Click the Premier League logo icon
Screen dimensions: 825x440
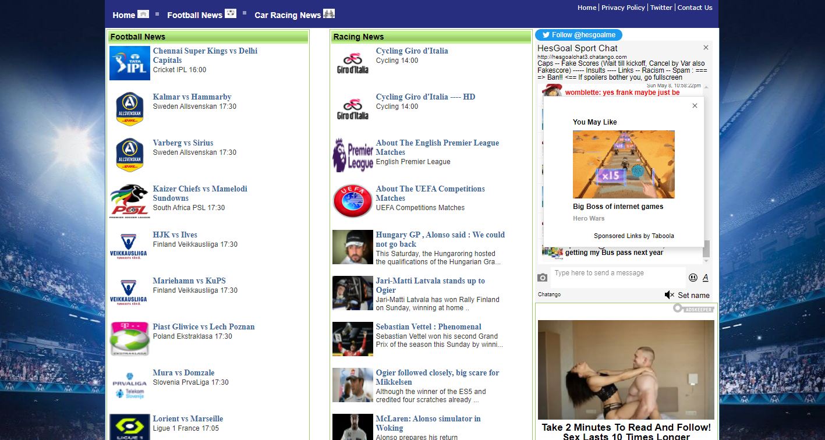pos(353,155)
